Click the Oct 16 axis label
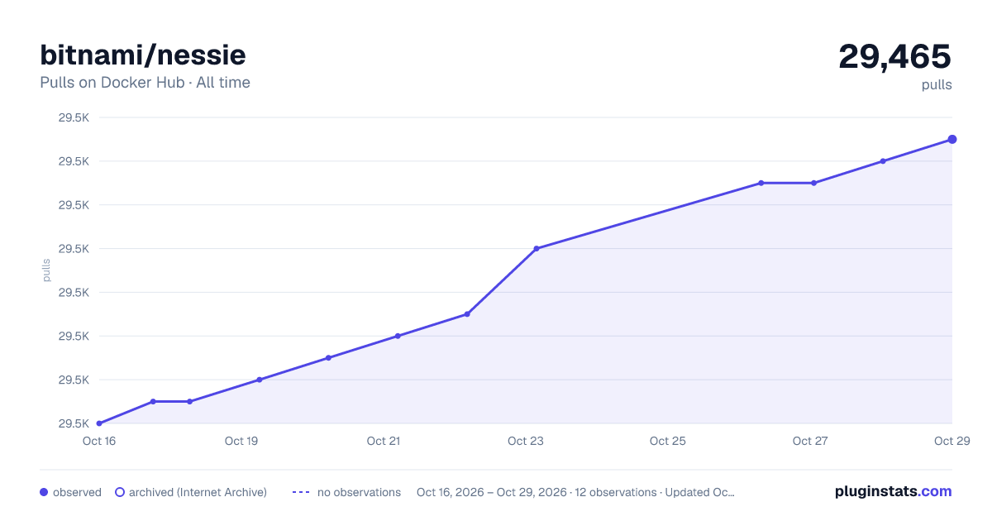Screen dimensions: 992x521 99,441
